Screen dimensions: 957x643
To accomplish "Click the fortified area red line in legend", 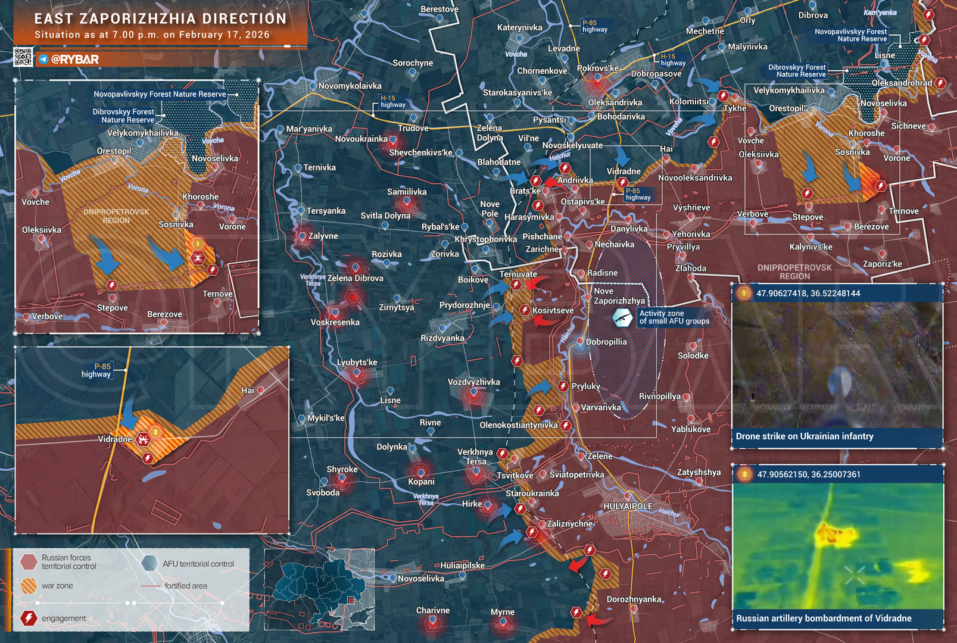I will click(151, 586).
